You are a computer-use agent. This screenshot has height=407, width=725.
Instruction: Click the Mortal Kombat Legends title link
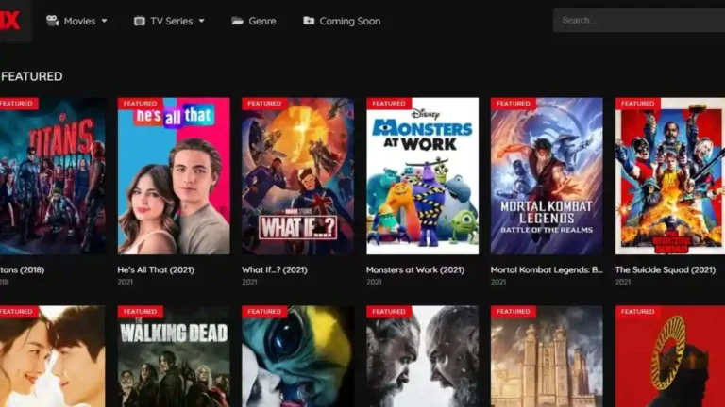click(547, 270)
